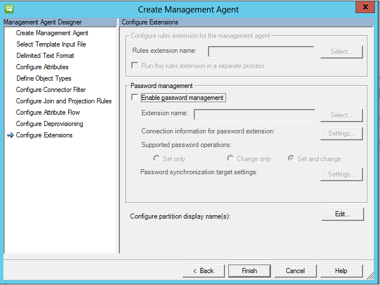Click Select button for rules extension
The width and height of the screenshot is (380, 285).
[341, 52]
